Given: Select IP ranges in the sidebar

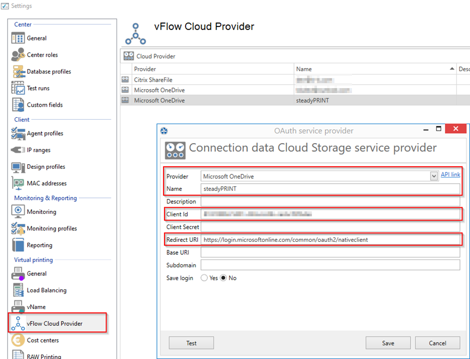Looking at the screenshot, I should click(38, 150).
